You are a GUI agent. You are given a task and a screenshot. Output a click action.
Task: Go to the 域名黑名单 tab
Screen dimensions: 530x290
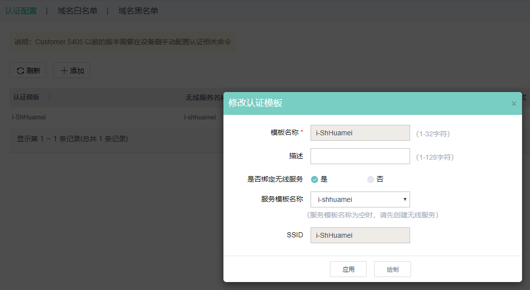138,10
